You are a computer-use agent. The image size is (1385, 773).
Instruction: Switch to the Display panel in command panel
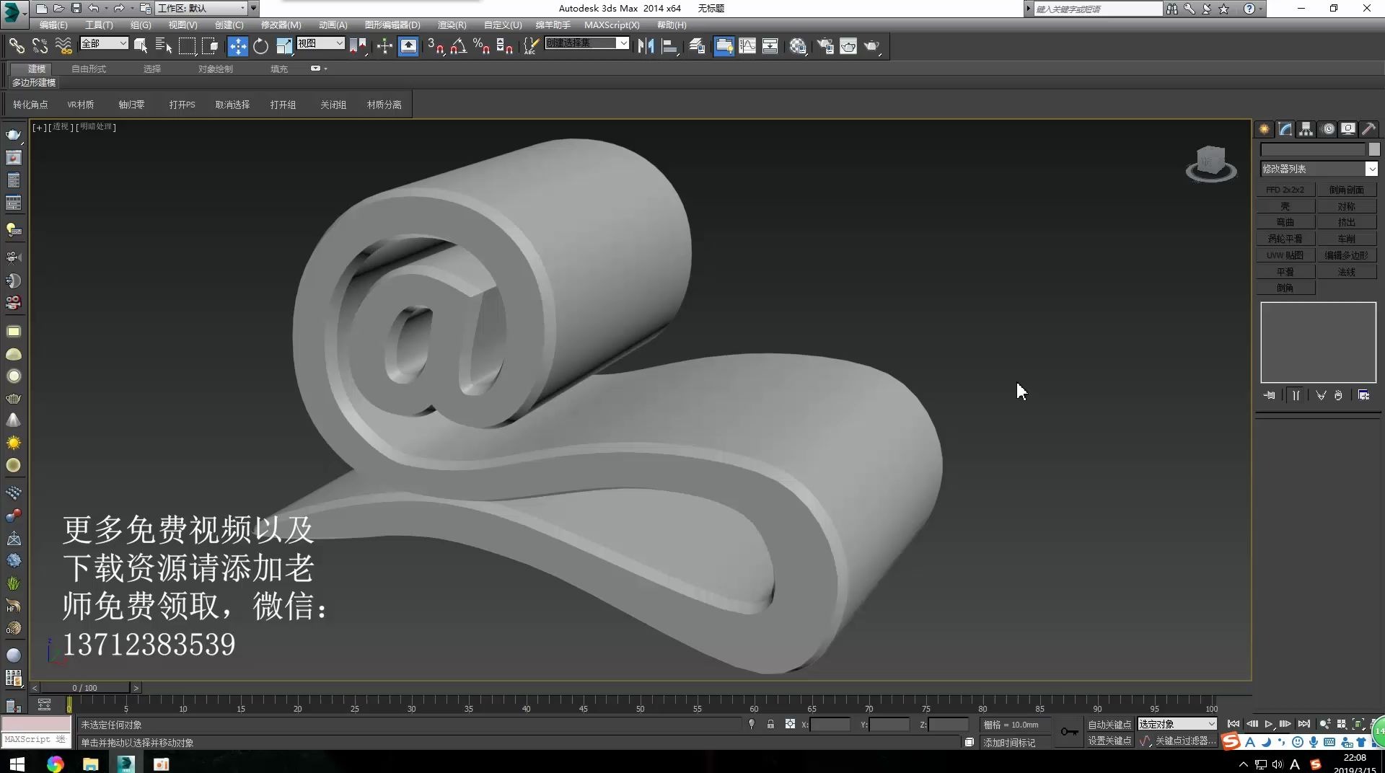tap(1347, 128)
